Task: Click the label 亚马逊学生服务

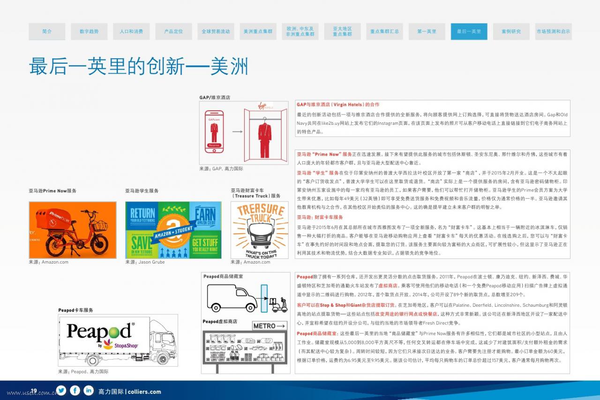Action: pyautogui.click(x=142, y=191)
